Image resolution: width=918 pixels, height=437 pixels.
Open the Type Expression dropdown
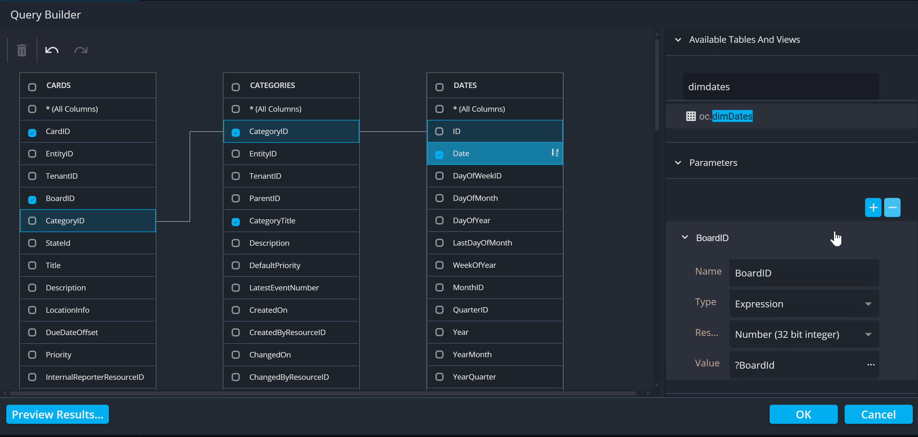coord(868,304)
